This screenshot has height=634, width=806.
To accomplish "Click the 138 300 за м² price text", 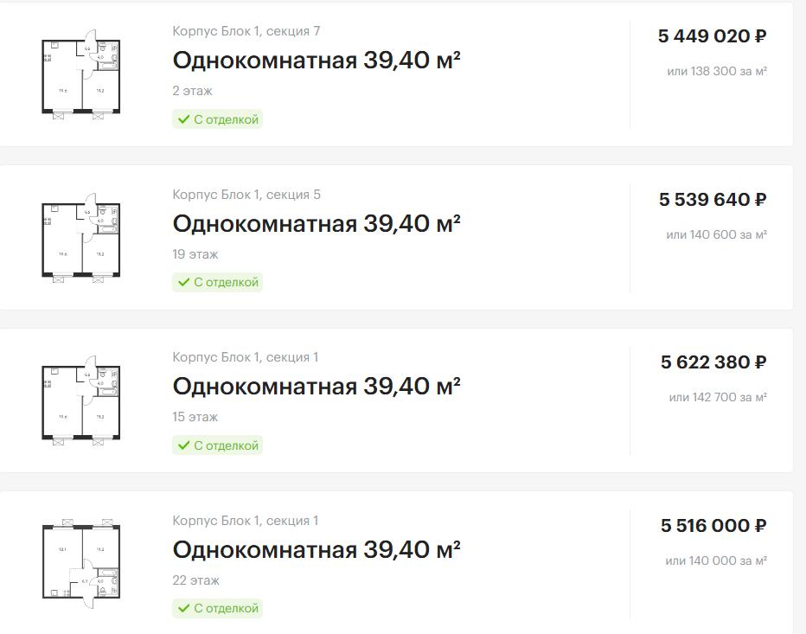I will pos(728,72).
